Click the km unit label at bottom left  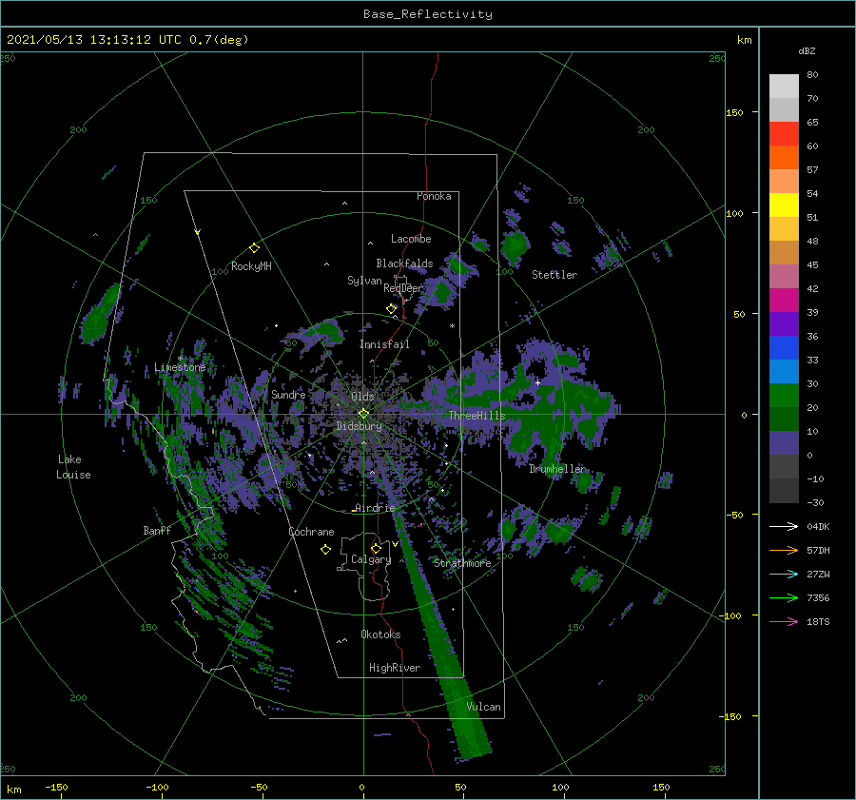pyautogui.click(x=13, y=790)
